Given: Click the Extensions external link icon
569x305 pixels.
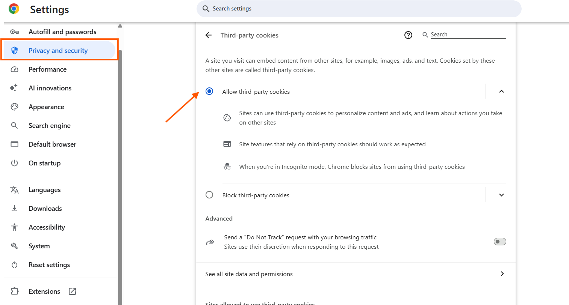Looking at the screenshot, I should [73, 291].
